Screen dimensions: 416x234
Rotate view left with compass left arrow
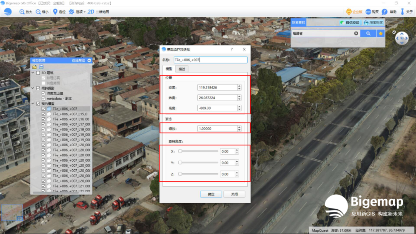[397, 38]
